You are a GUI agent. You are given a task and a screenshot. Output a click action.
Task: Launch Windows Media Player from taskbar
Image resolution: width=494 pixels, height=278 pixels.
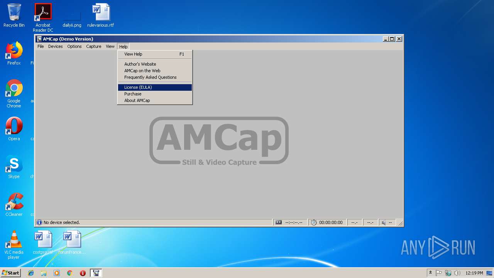point(57,273)
